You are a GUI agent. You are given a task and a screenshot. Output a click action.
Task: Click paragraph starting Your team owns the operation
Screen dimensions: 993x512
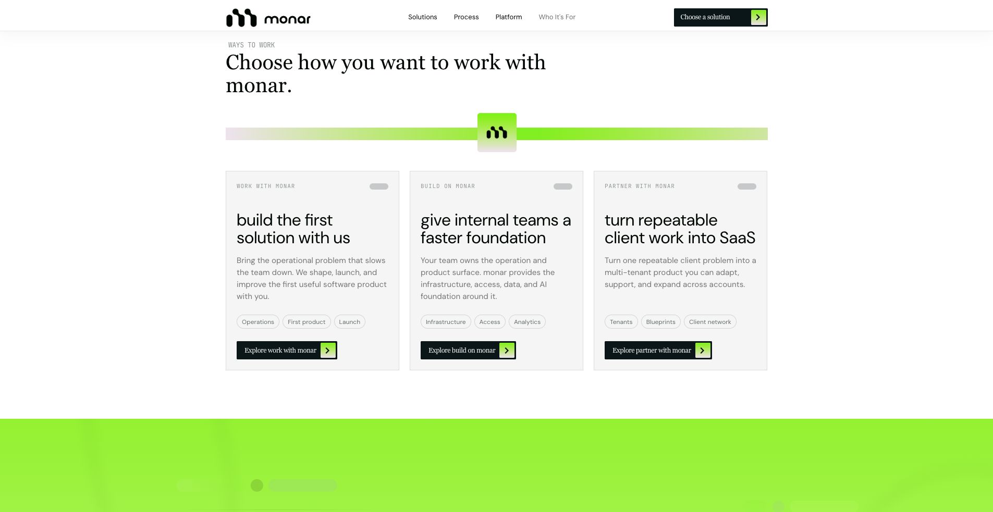coord(488,278)
